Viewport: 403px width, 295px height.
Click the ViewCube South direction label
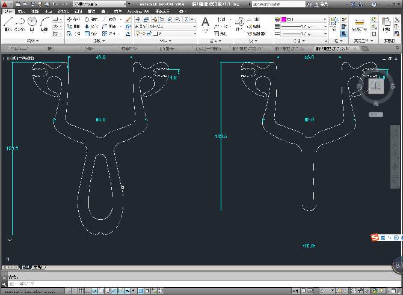click(376, 103)
